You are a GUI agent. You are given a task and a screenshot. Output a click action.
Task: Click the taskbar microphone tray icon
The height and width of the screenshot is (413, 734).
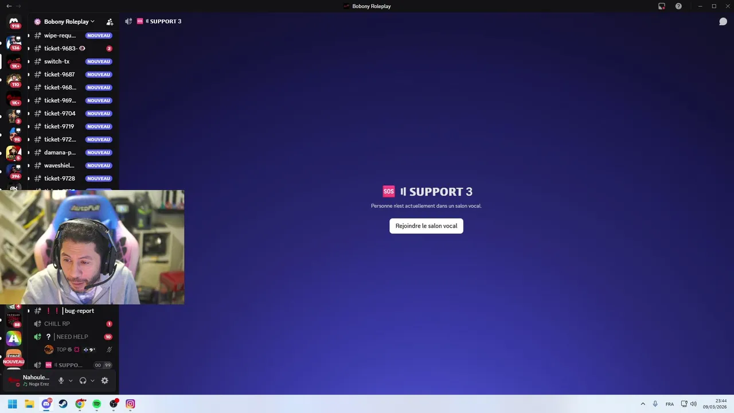point(655,404)
